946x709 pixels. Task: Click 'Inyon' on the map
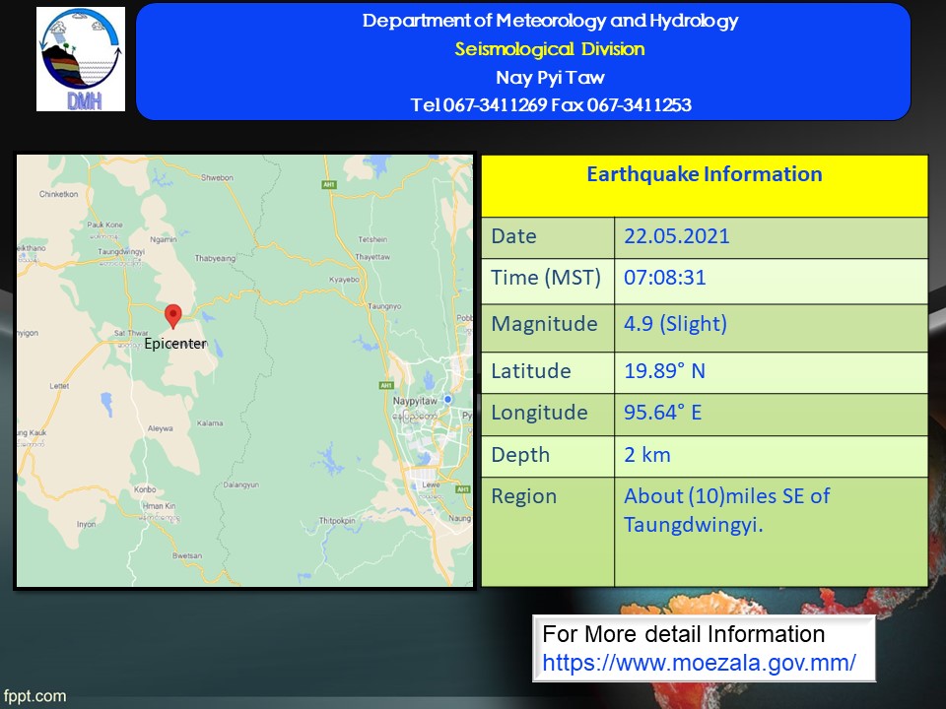point(87,525)
